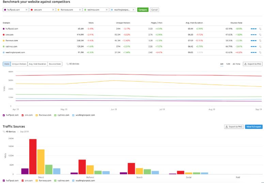
Task: Click the 129.3M visits value for nytimes.com
Action: pyautogui.click(x=80, y=46)
